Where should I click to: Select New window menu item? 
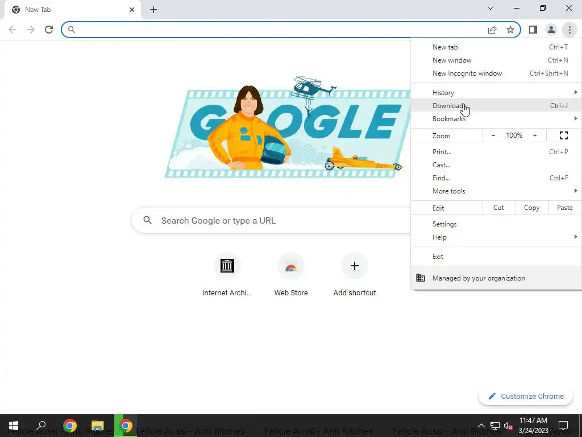click(496, 60)
